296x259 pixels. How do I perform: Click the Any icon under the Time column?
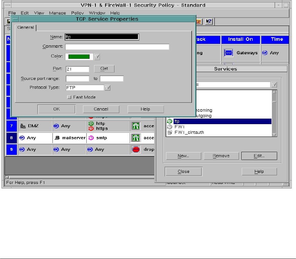coord(265,53)
